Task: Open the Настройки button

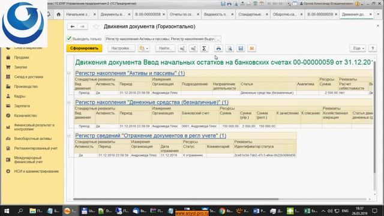Action: coord(121,48)
